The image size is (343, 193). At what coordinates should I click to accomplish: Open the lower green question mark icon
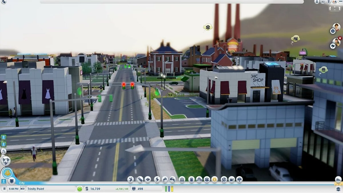coord(3,145)
